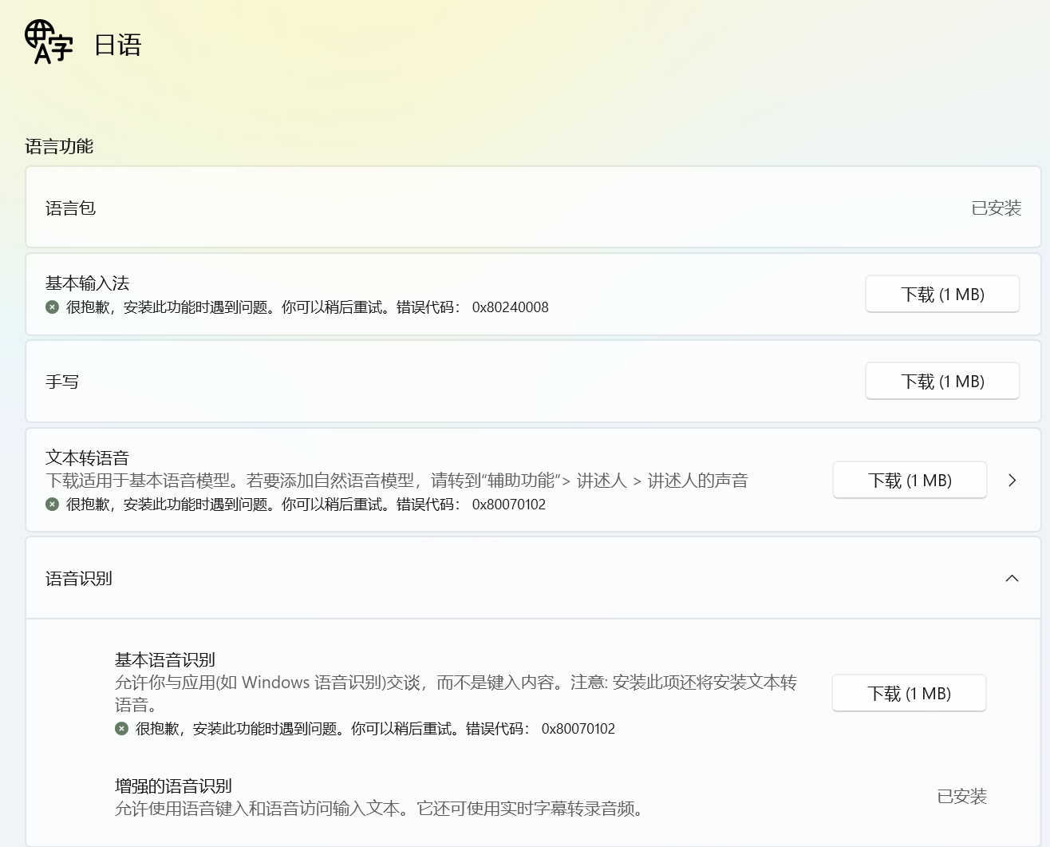Viewport: 1050px width, 847px height.
Task: Open 文本转语音 details with the right chevron
Action: coord(1012,481)
